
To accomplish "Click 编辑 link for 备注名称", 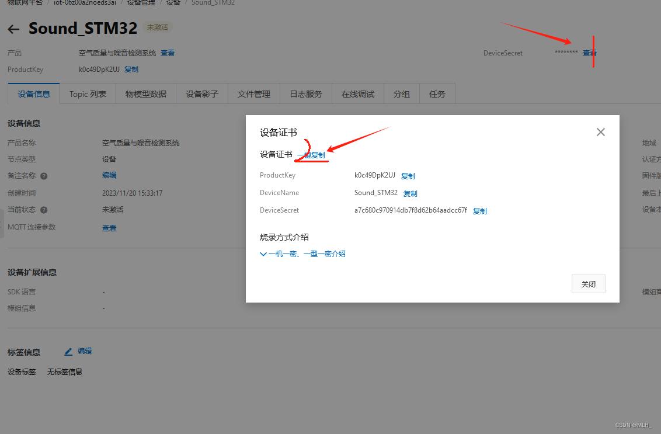I will 109,175.
